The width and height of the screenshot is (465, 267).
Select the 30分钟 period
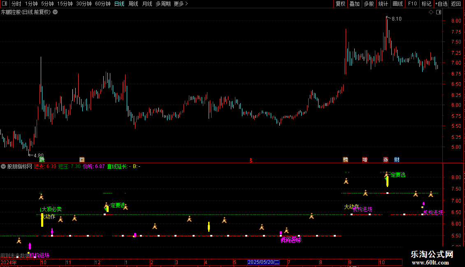[84, 4]
